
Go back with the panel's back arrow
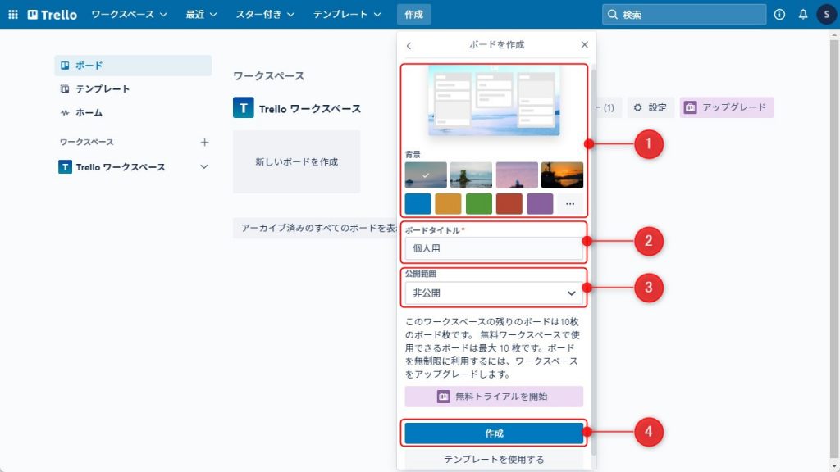[409, 46]
